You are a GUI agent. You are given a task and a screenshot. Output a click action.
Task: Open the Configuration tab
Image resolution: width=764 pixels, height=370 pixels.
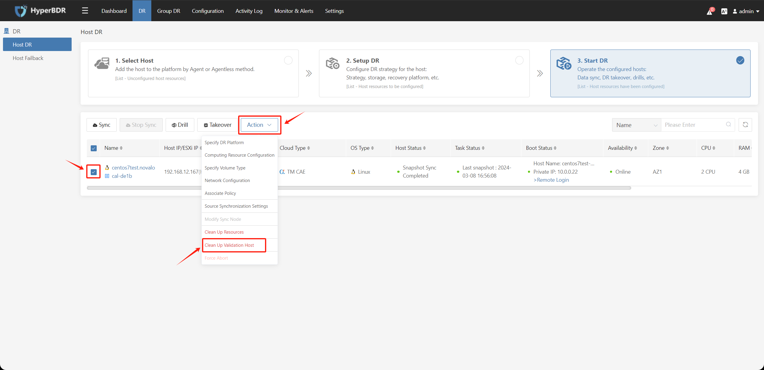(x=208, y=11)
